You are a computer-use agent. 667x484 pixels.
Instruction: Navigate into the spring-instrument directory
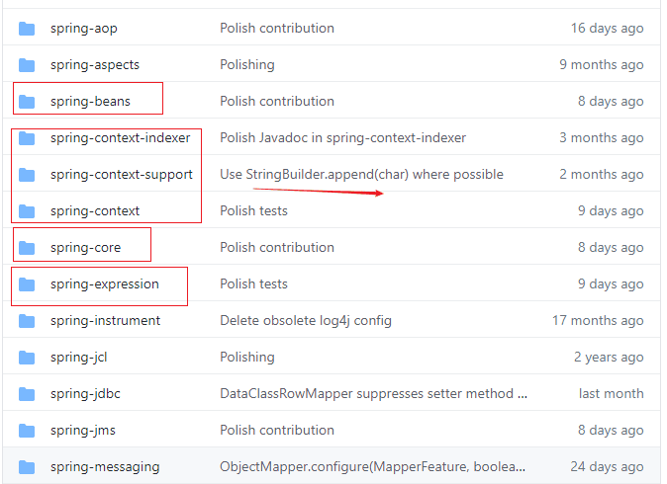105,321
